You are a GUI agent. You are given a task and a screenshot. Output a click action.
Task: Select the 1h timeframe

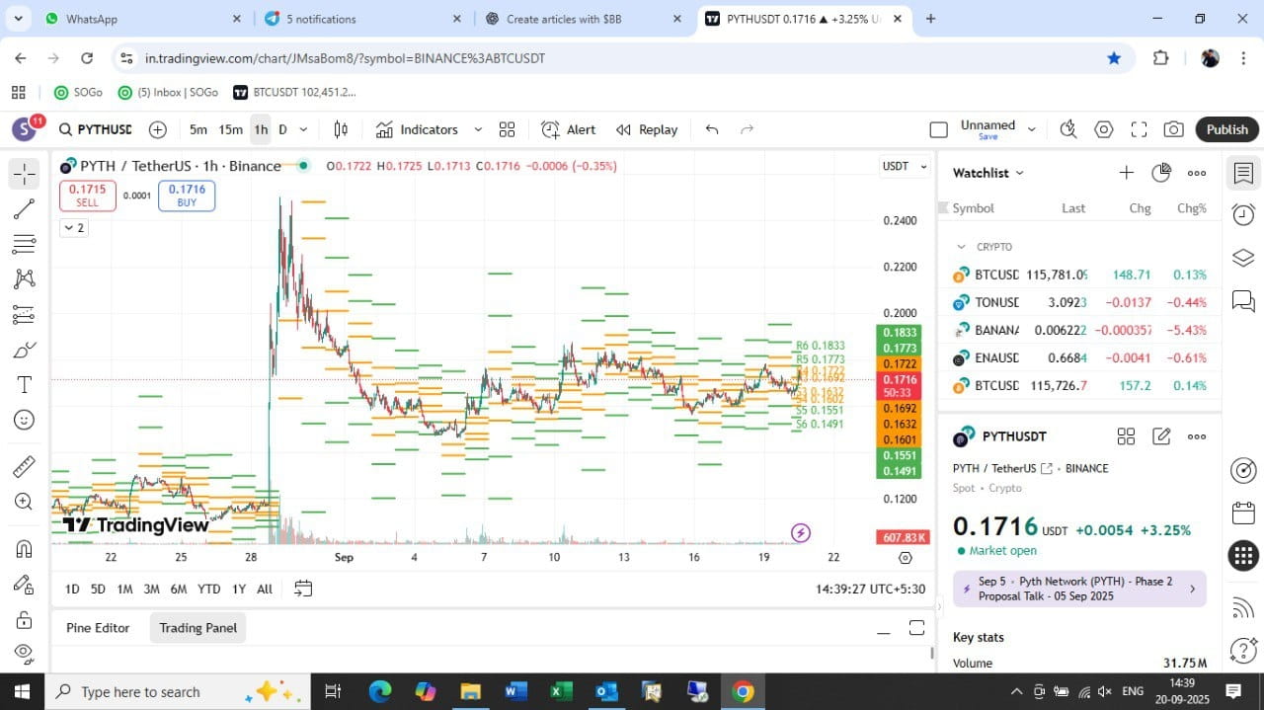click(x=261, y=129)
